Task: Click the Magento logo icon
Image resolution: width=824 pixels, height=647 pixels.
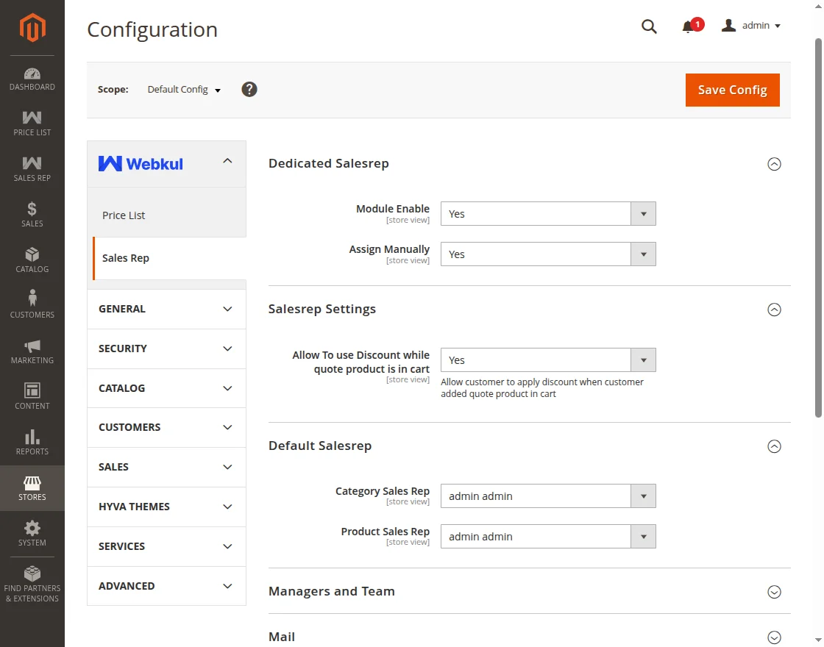Action: [32, 28]
